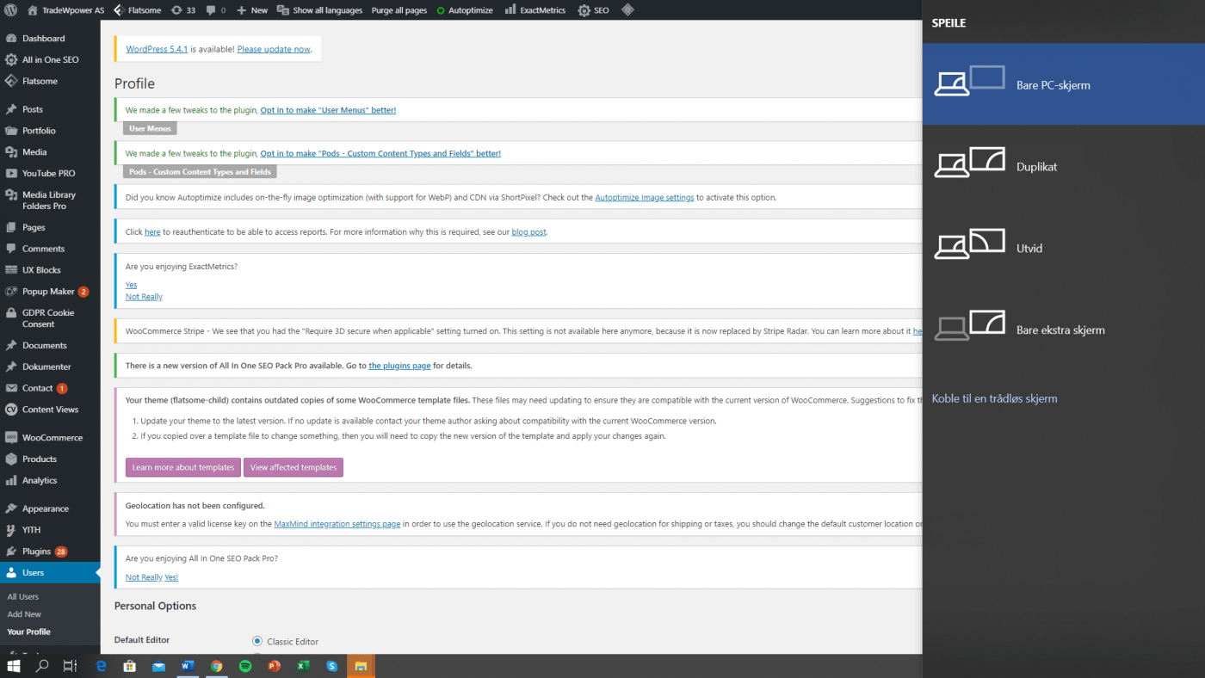This screenshot has width=1205, height=678.
Task: Open the comments bubble icon showing 0
Action: (x=216, y=10)
